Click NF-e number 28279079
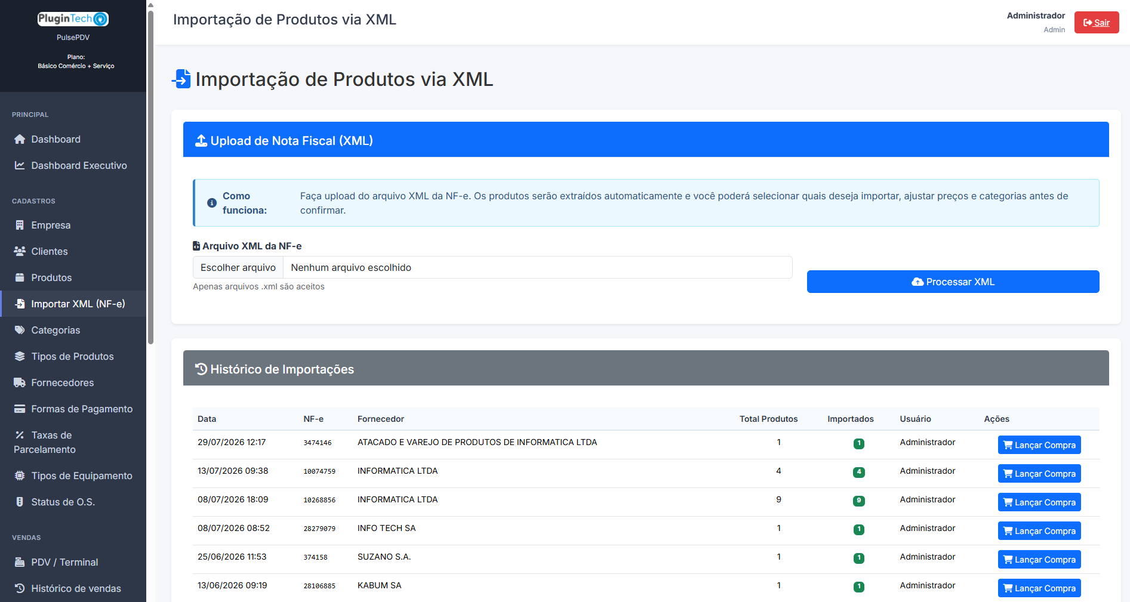Viewport: 1130px width, 602px height. pyautogui.click(x=319, y=529)
